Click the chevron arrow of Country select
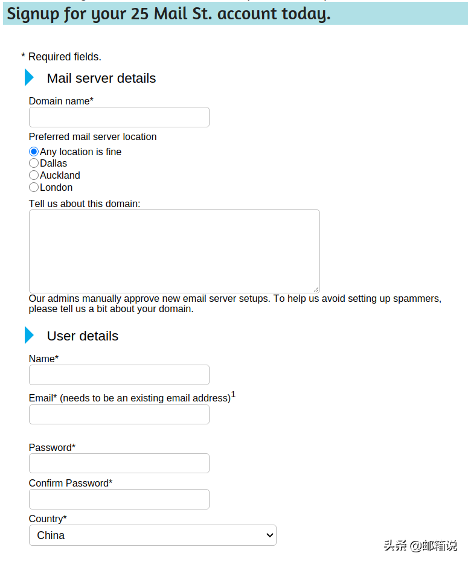 [270, 535]
